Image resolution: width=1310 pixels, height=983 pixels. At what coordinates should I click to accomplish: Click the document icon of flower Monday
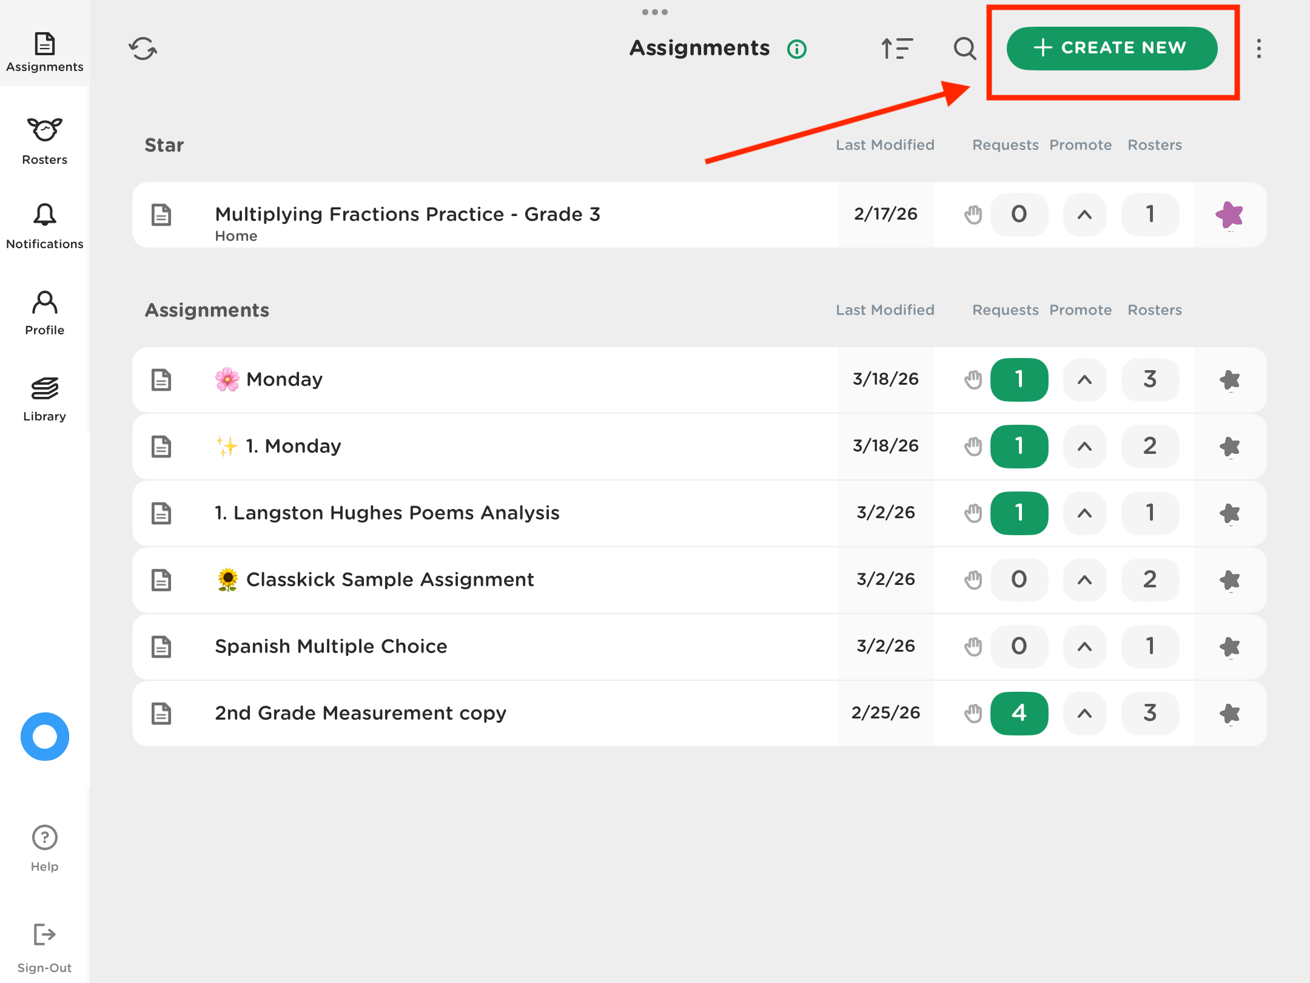[161, 380]
